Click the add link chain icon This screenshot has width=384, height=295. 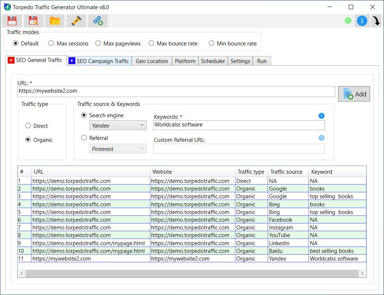(x=98, y=21)
